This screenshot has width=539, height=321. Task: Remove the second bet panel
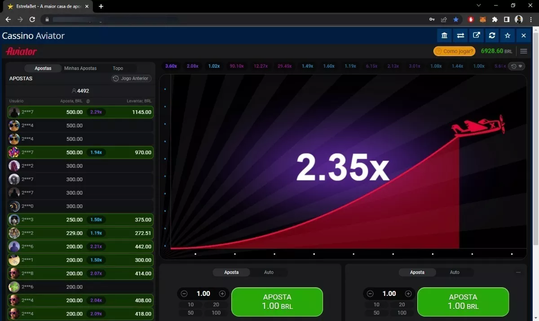(x=518, y=272)
